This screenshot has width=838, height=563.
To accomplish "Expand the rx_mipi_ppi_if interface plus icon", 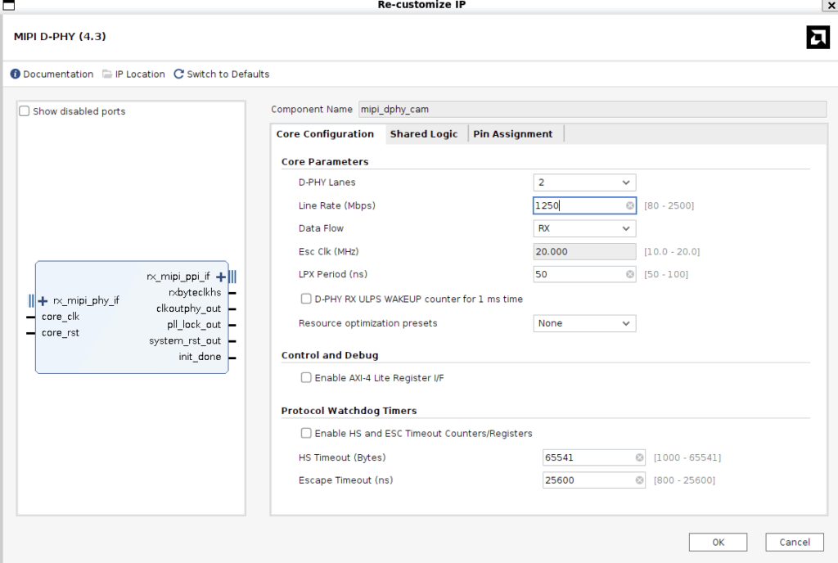I will coord(221,277).
